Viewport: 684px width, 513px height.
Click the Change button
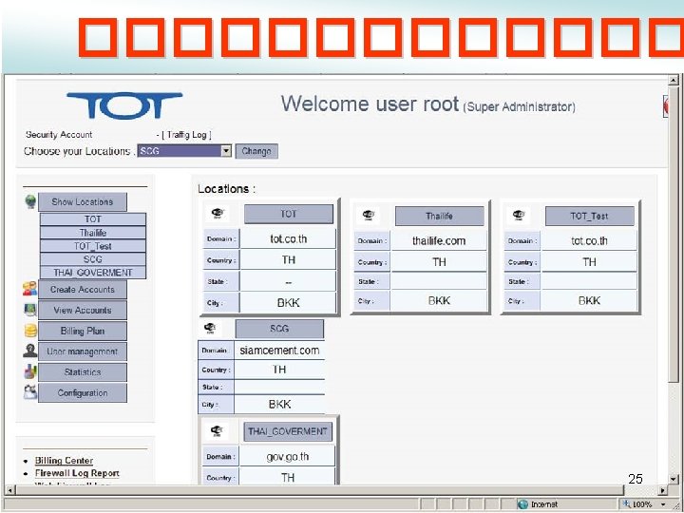click(256, 151)
